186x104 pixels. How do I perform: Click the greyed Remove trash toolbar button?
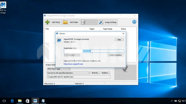click(x=89, y=22)
